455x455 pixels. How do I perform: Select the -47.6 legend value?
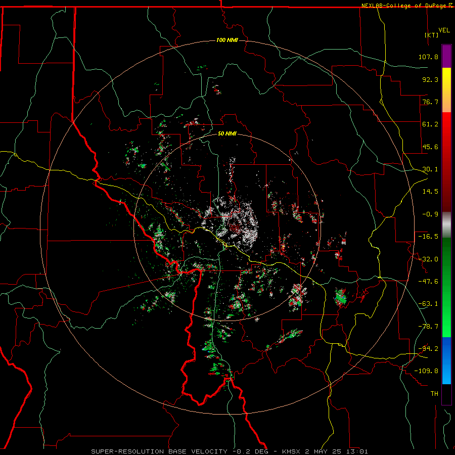tap(428, 282)
